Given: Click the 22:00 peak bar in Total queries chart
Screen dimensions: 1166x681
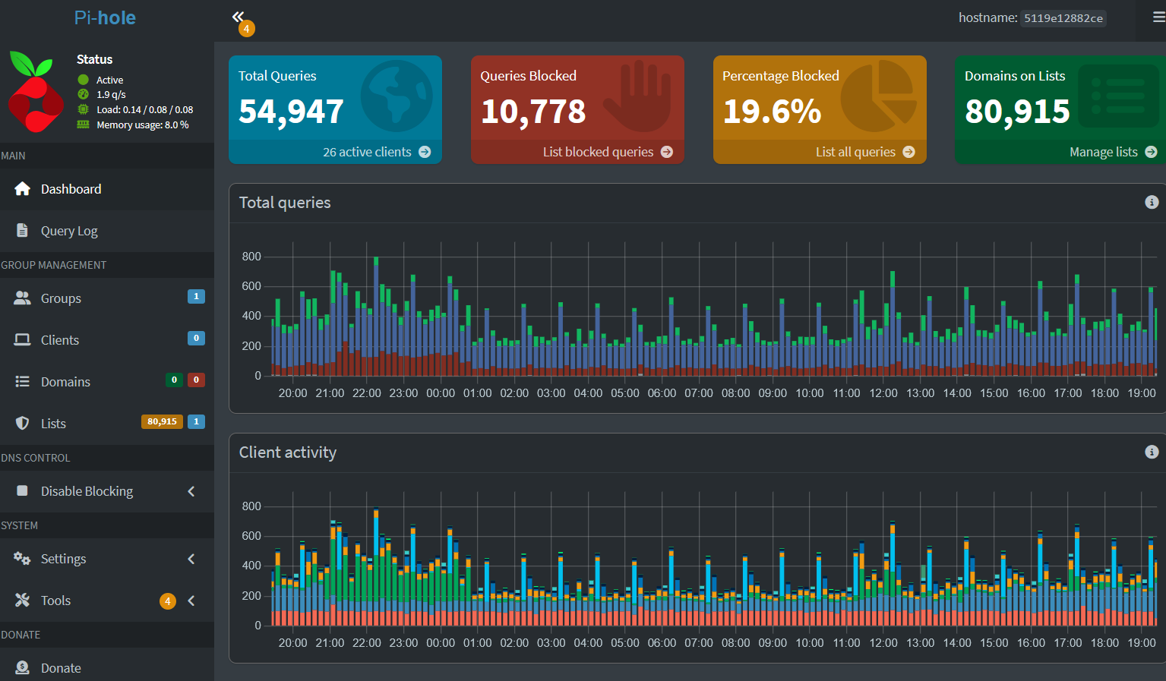Looking at the screenshot, I should pos(376,319).
